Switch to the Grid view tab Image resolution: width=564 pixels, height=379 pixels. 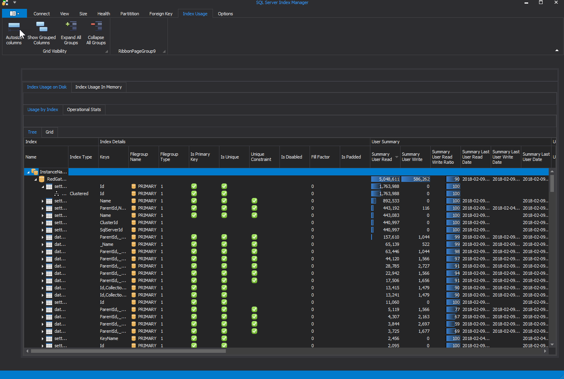[50, 132]
